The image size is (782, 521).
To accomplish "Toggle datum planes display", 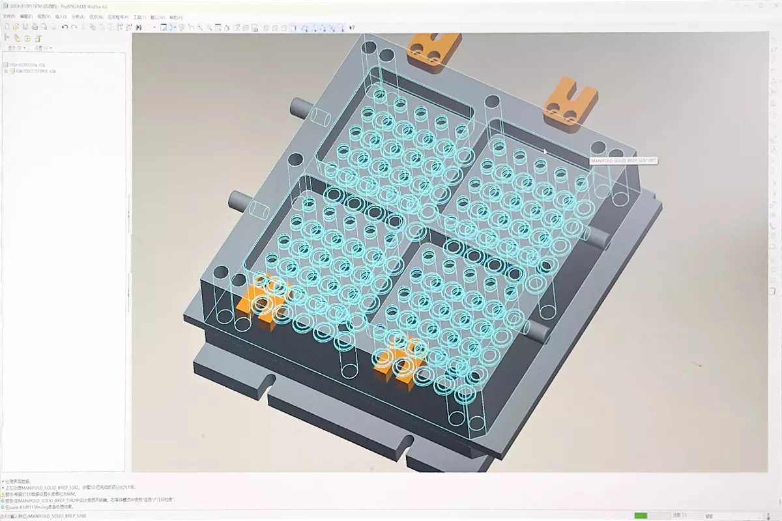I will click(x=304, y=27).
